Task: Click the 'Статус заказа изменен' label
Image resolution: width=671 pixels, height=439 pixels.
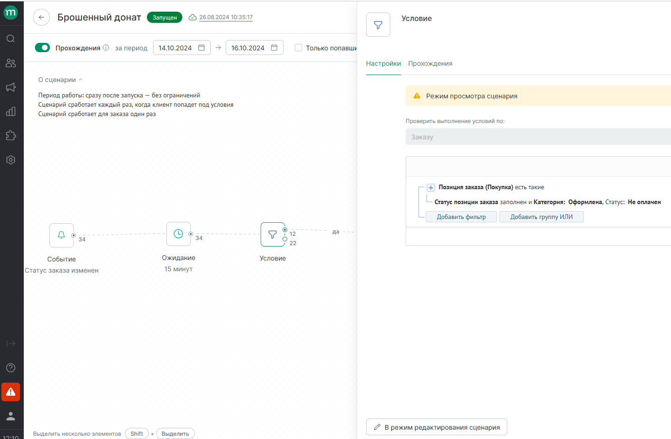Action: tap(62, 270)
